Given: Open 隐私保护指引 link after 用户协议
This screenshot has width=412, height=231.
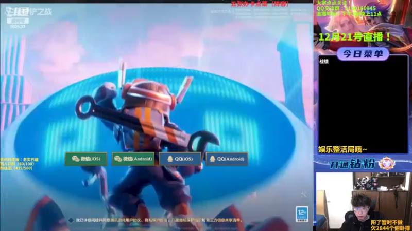Looking at the screenshot, I should pyautogui.click(x=157, y=220).
